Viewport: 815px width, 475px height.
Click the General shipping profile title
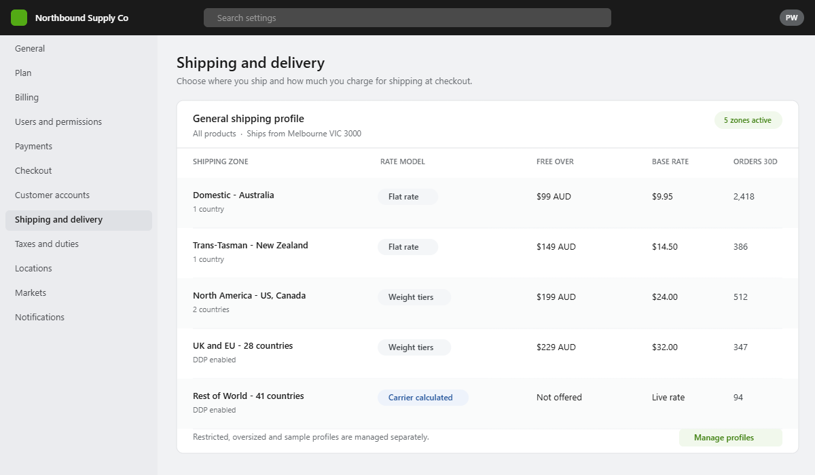(x=249, y=119)
